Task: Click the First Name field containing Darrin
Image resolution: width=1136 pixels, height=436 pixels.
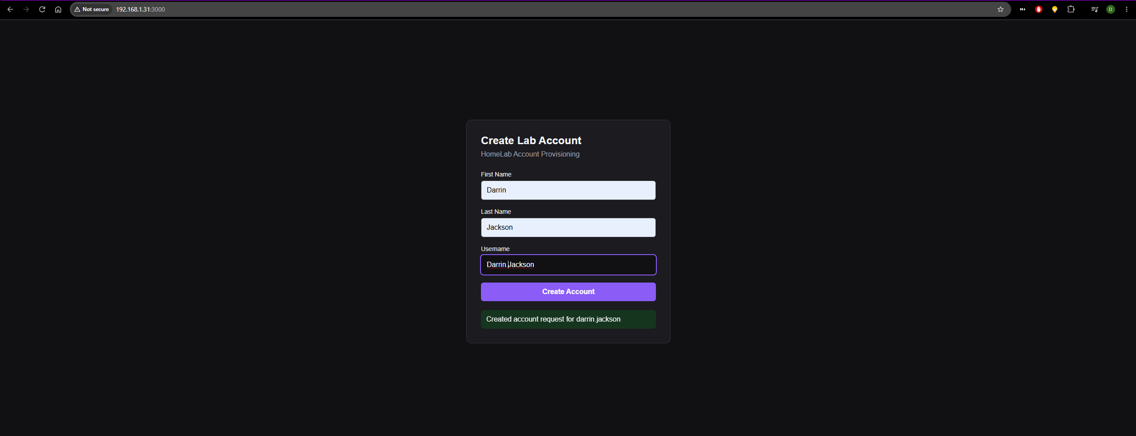Action: click(568, 190)
